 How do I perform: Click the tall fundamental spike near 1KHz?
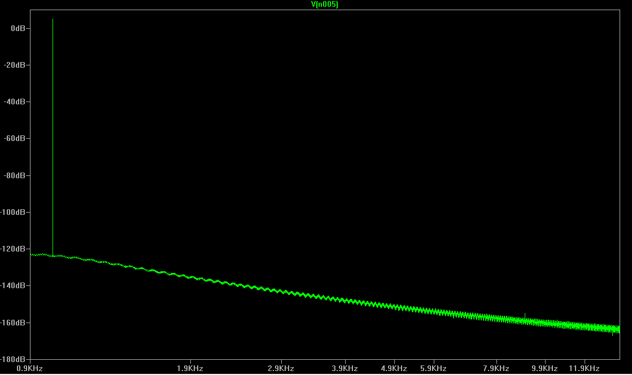[53, 137]
